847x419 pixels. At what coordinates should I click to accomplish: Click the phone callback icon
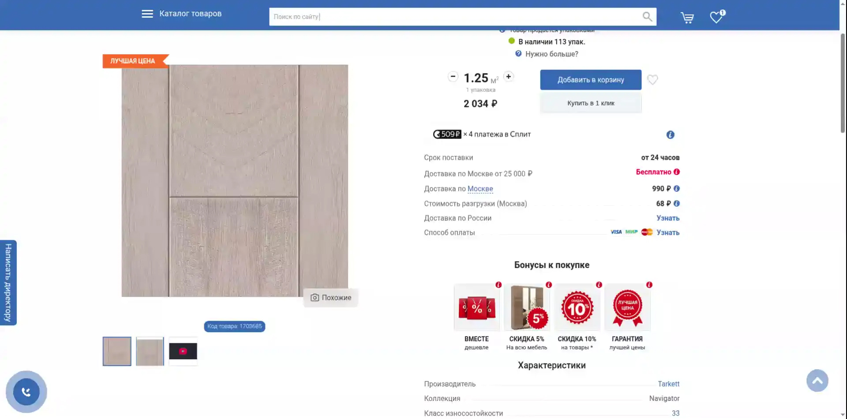click(x=26, y=392)
